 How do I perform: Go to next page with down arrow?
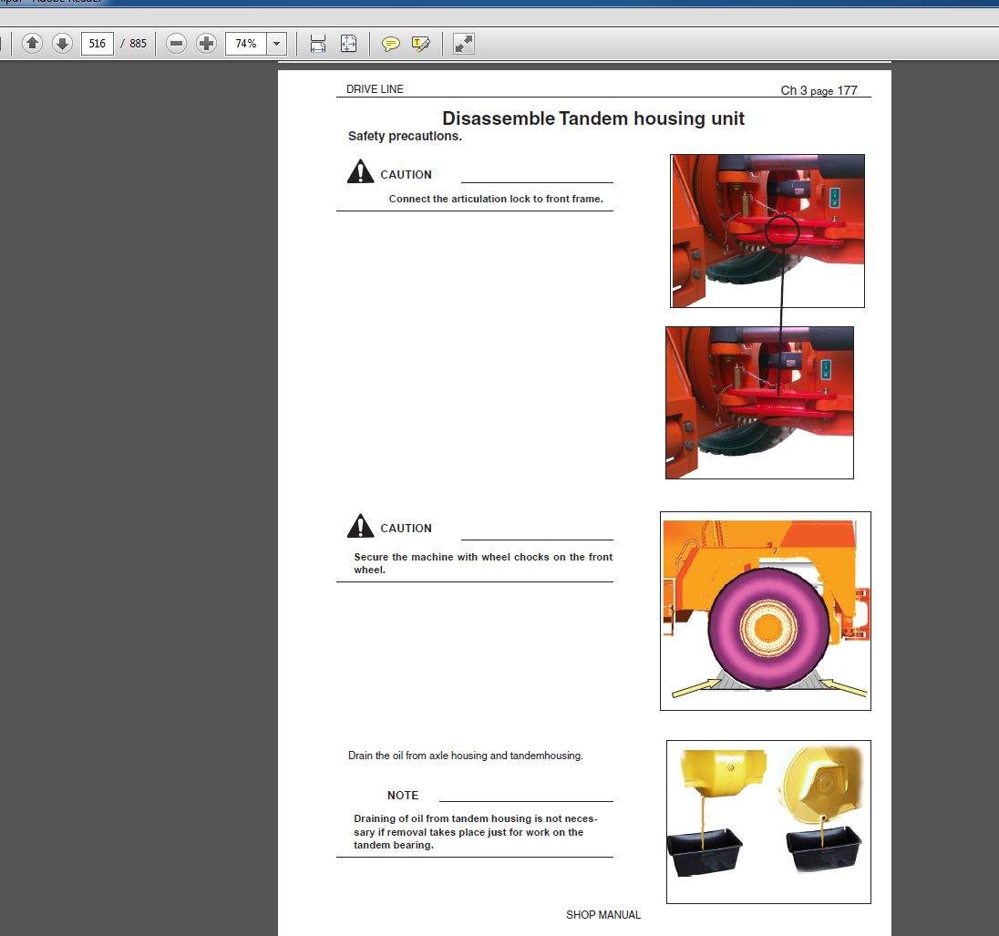[62, 44]
